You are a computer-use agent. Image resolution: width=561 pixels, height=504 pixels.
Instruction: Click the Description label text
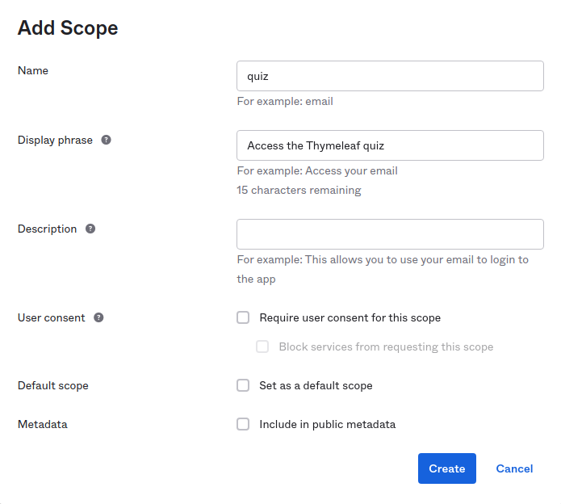point(47,229)
